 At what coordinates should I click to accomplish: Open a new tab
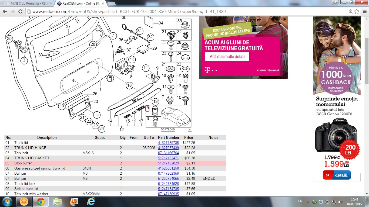[112, 4]
